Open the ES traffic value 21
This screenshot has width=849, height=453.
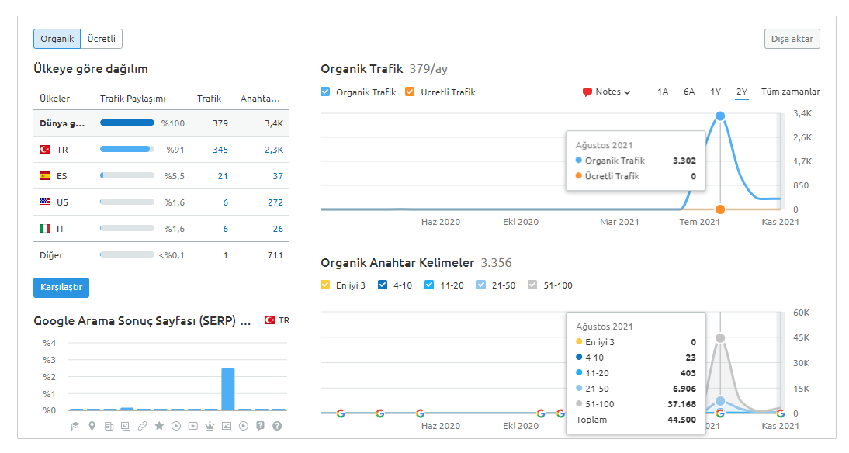tap(223, 176)
